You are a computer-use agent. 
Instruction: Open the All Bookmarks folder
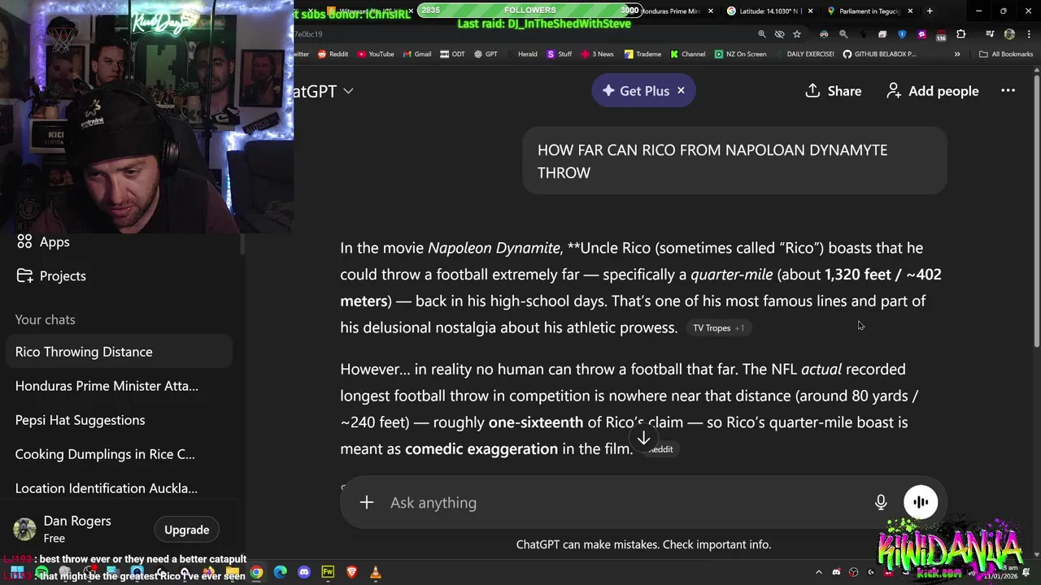point(1006,54)
